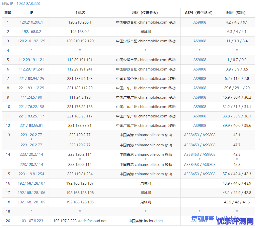Select time value 42.5 / 42 / 41.6
The width and height of the screenshot is (257, 228).
[237, 202]
